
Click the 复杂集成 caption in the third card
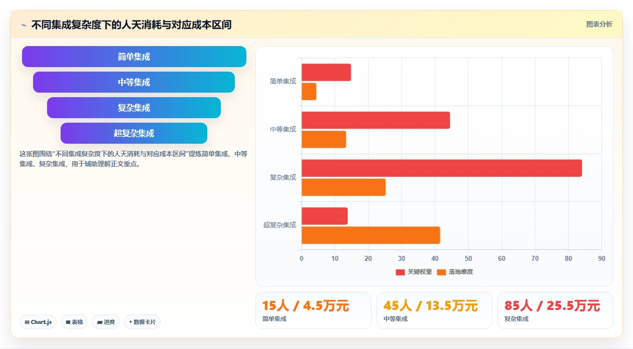point(516,319)
